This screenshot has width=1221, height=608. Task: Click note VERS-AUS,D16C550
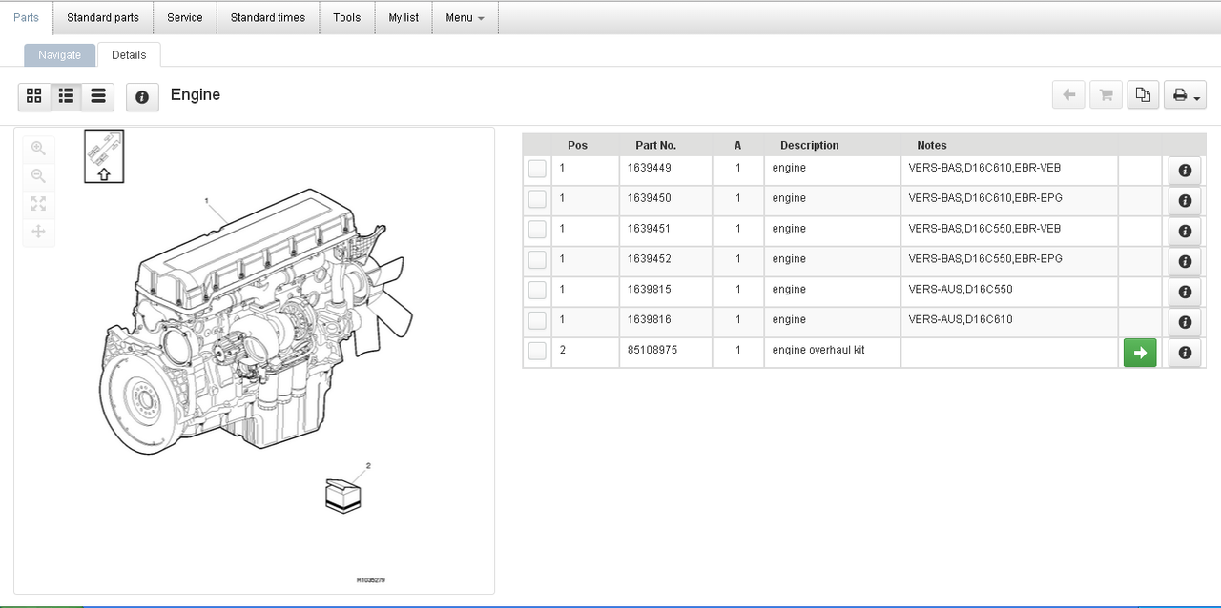(961, 290)
